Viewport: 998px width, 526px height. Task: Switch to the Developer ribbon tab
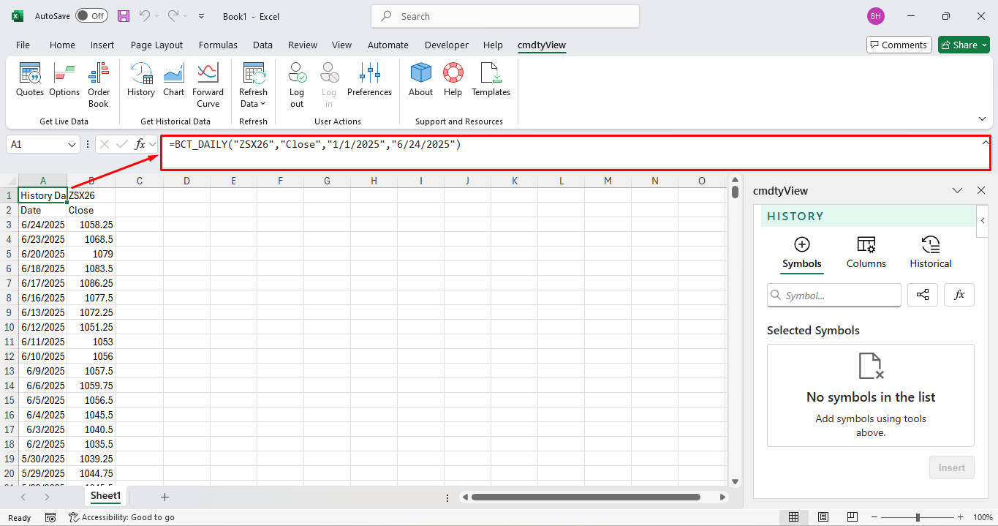[447, 45]
